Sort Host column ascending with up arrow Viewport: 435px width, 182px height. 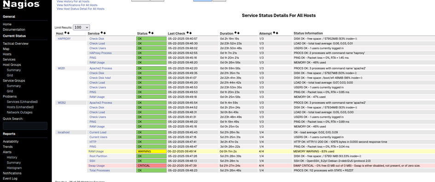(65, 33)
